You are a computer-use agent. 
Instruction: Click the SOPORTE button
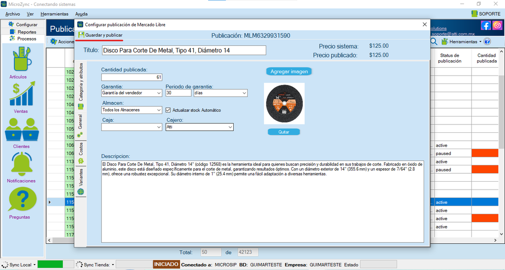(486, 13)
